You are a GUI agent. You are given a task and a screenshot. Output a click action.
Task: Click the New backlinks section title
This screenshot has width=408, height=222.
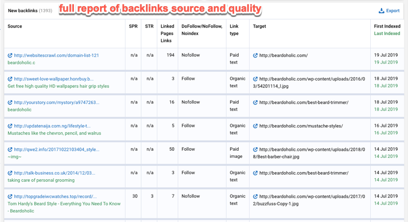pyautogui.click(x=23, y=11)
